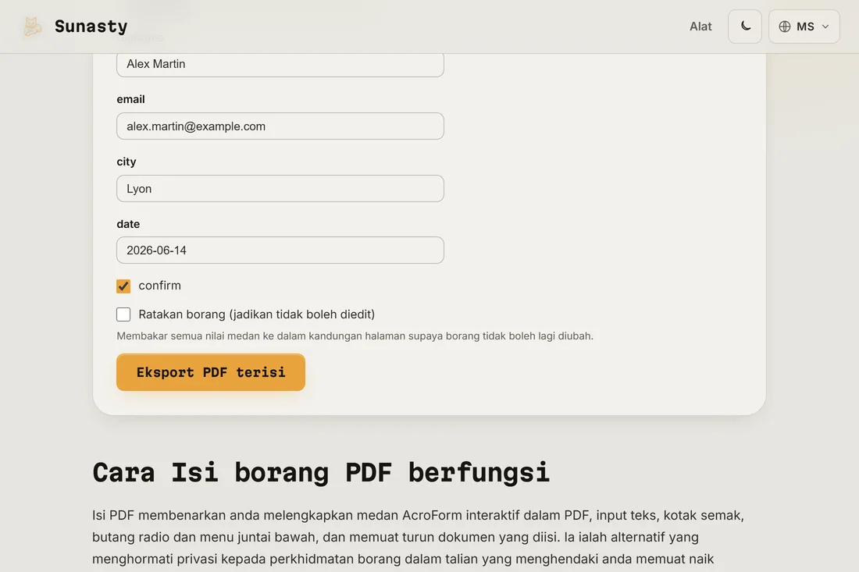Screen dimensions: 859x572
Task: Click the city field label
Action: pyautogui.click(x=126, y=162)
